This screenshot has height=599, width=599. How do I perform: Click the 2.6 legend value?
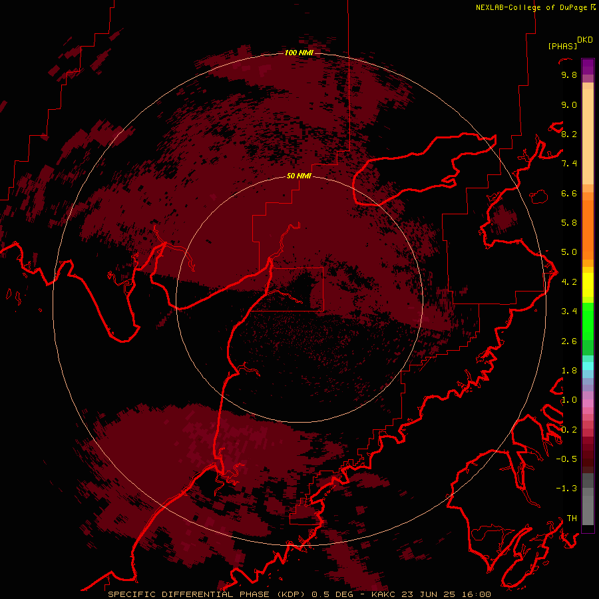tap(569, 341)
